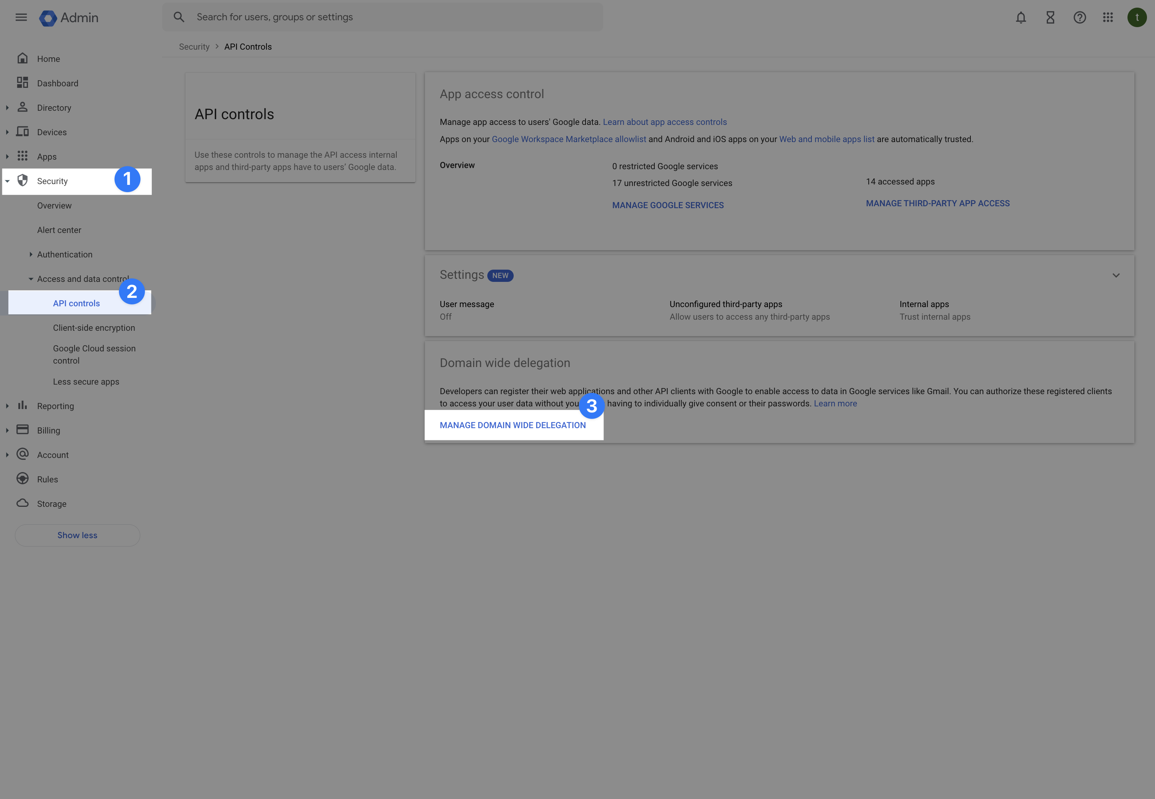The width and height of the screenshot is (1155, 799).
Task: Expand the Authentication submenu arrow
Action: [31, 254]
